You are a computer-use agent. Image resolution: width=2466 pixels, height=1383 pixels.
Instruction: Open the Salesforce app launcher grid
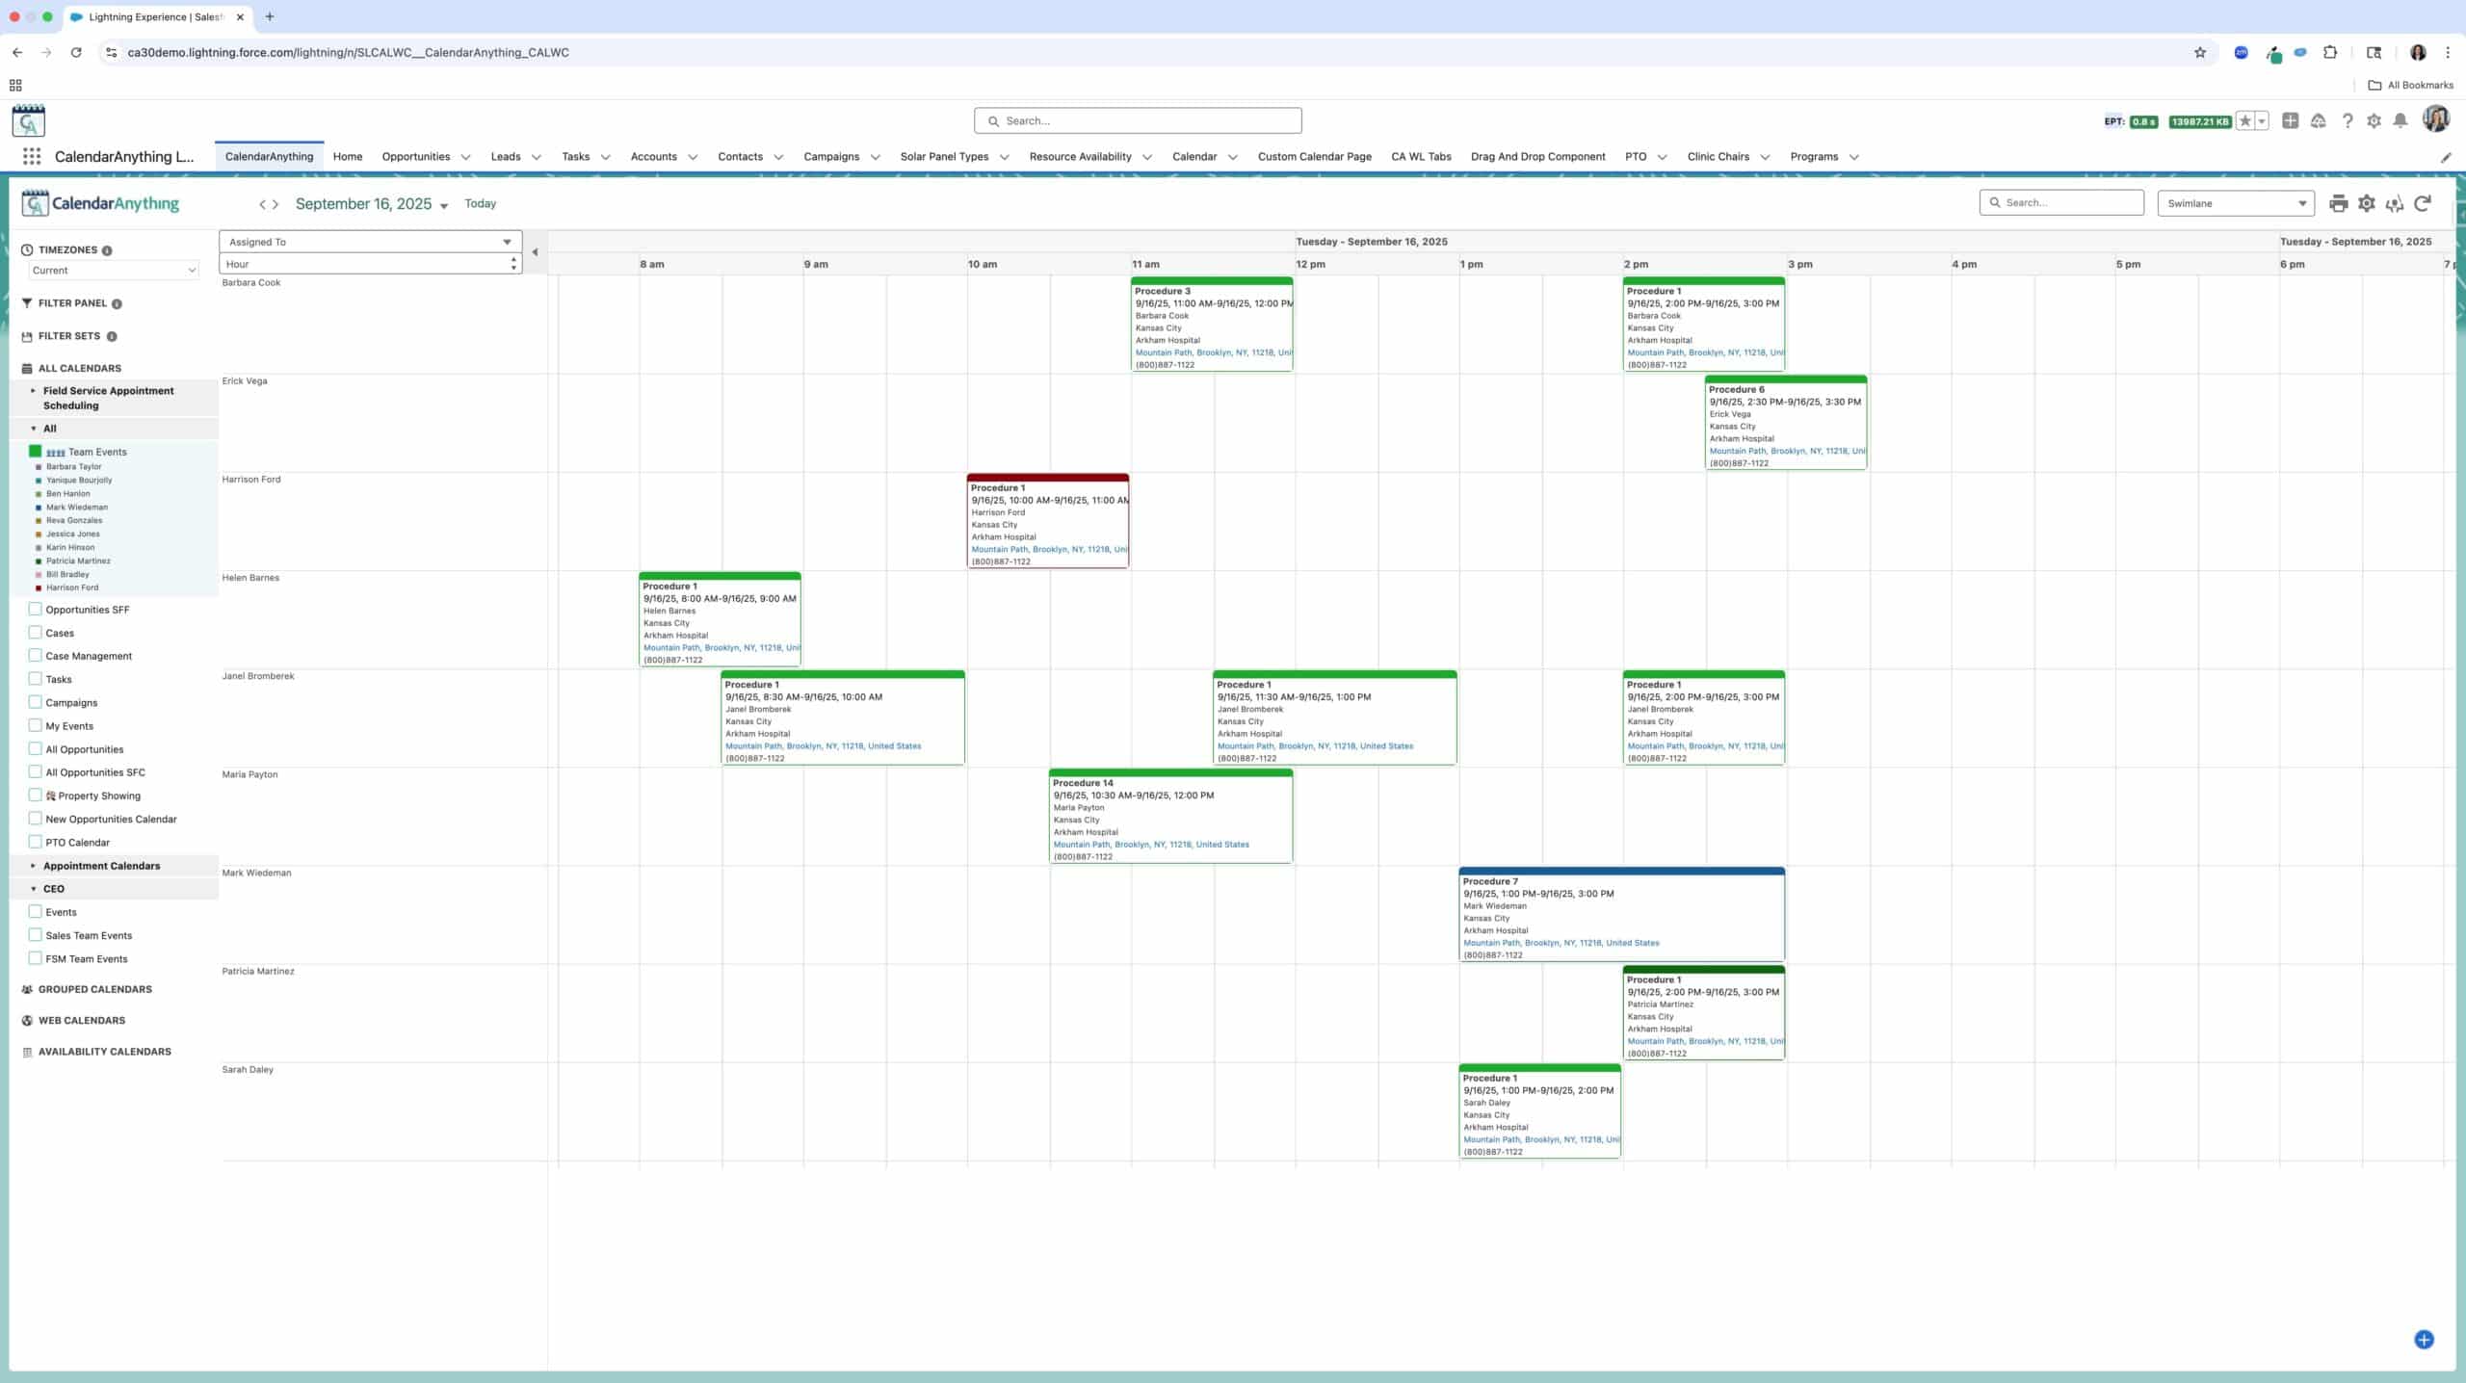(x=32, y=156)
